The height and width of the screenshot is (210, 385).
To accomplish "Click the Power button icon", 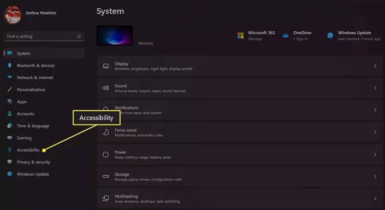I will click(x=106, y=154).
